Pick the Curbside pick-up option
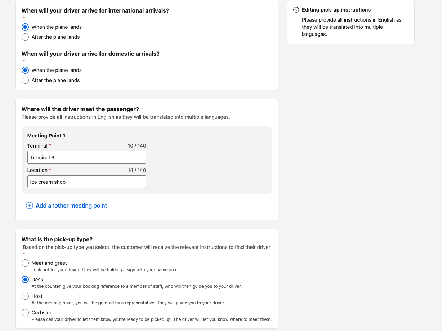Image resolution: width=442 pixels, height=331 pixels. [25, 313]
